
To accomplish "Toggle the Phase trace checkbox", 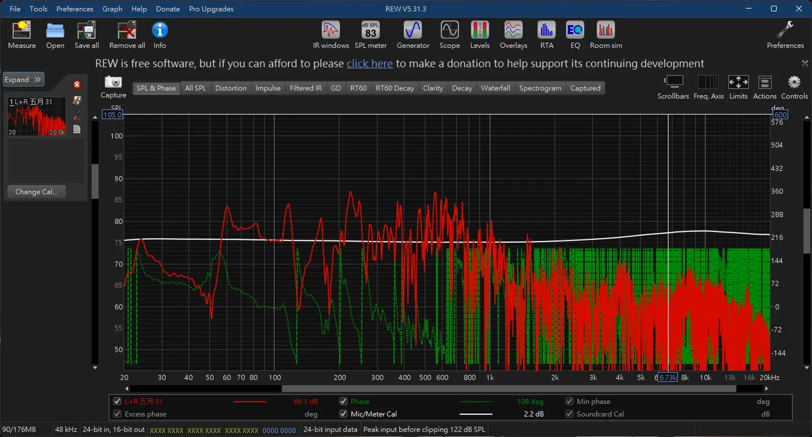I will coord(343,401).
